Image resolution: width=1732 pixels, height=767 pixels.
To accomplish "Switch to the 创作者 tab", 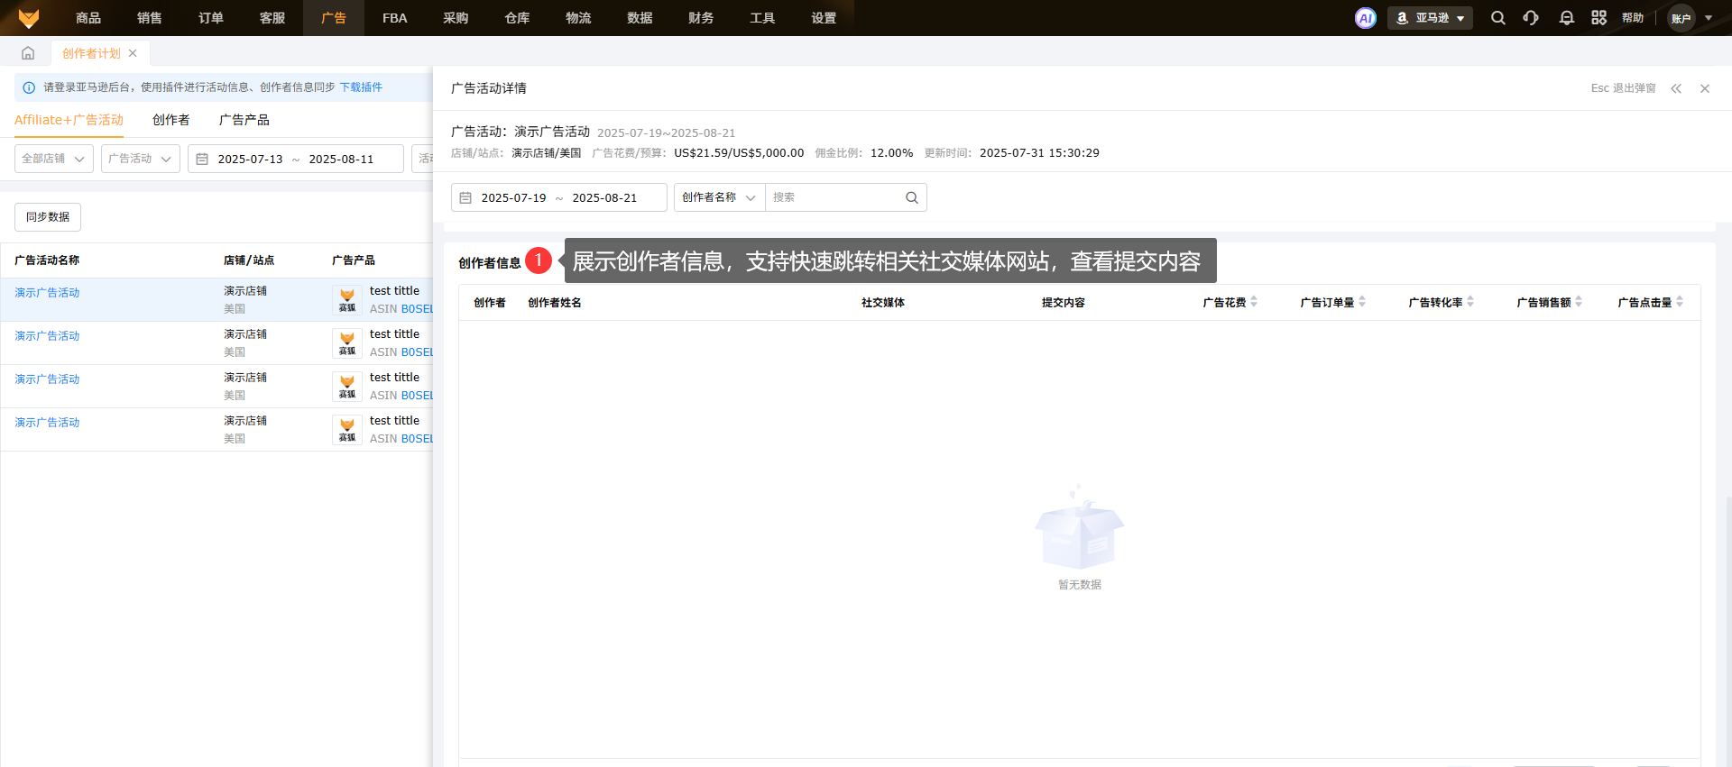I will pos(171,120).
